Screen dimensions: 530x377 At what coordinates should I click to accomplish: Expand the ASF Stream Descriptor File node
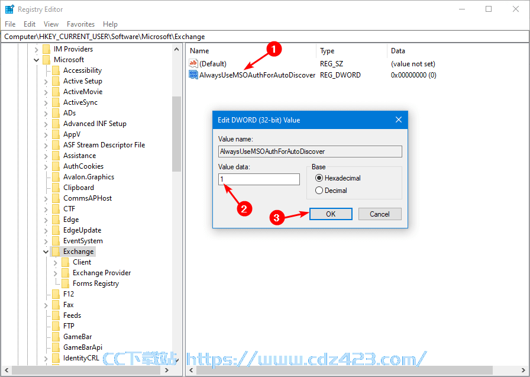(x=46, y=146)
